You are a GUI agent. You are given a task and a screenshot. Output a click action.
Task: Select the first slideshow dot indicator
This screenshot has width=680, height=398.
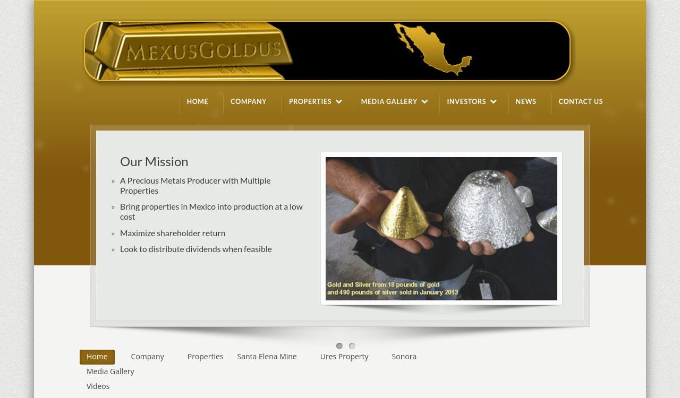click(339, 346)
